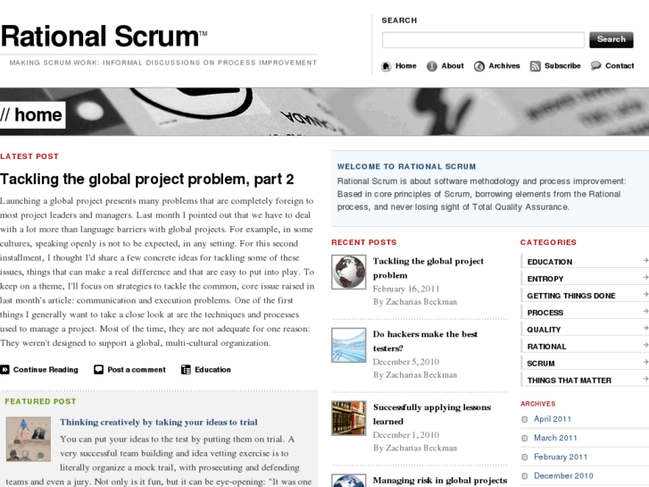Viewport: 649px width, 487px height.
Task: Select the THINGS THAT MATTER category link
Action: point(570,381)
